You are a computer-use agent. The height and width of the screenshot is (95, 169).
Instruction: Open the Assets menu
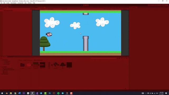click(8, 3)
